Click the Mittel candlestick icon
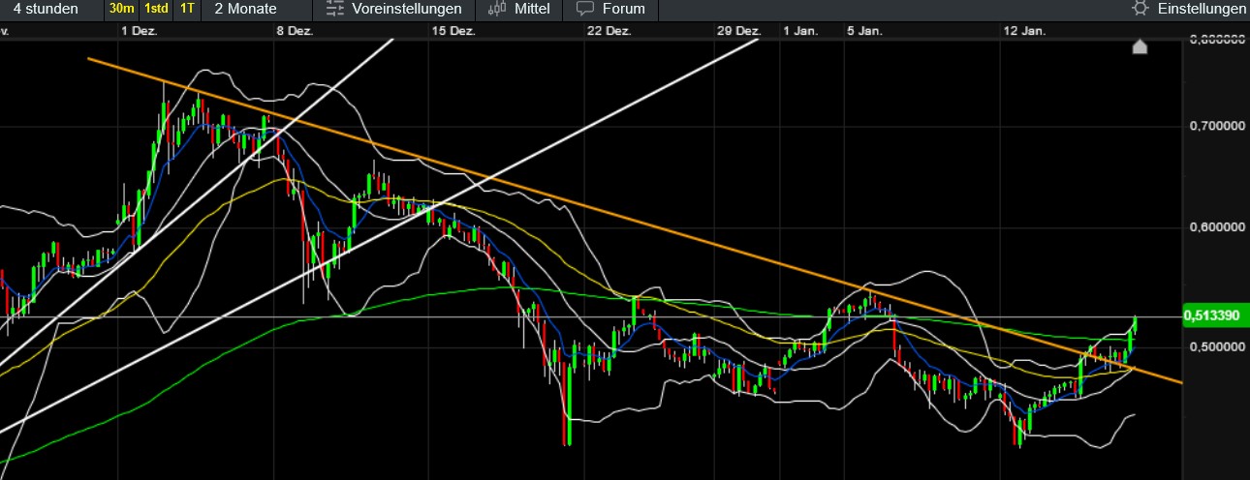This screenshot has width=1250, height=480. 497,9
